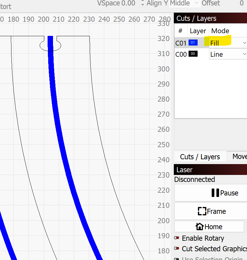Viewport: 247px width, 260px height.
Task: Click the VSpace value field
Action: 130,3
